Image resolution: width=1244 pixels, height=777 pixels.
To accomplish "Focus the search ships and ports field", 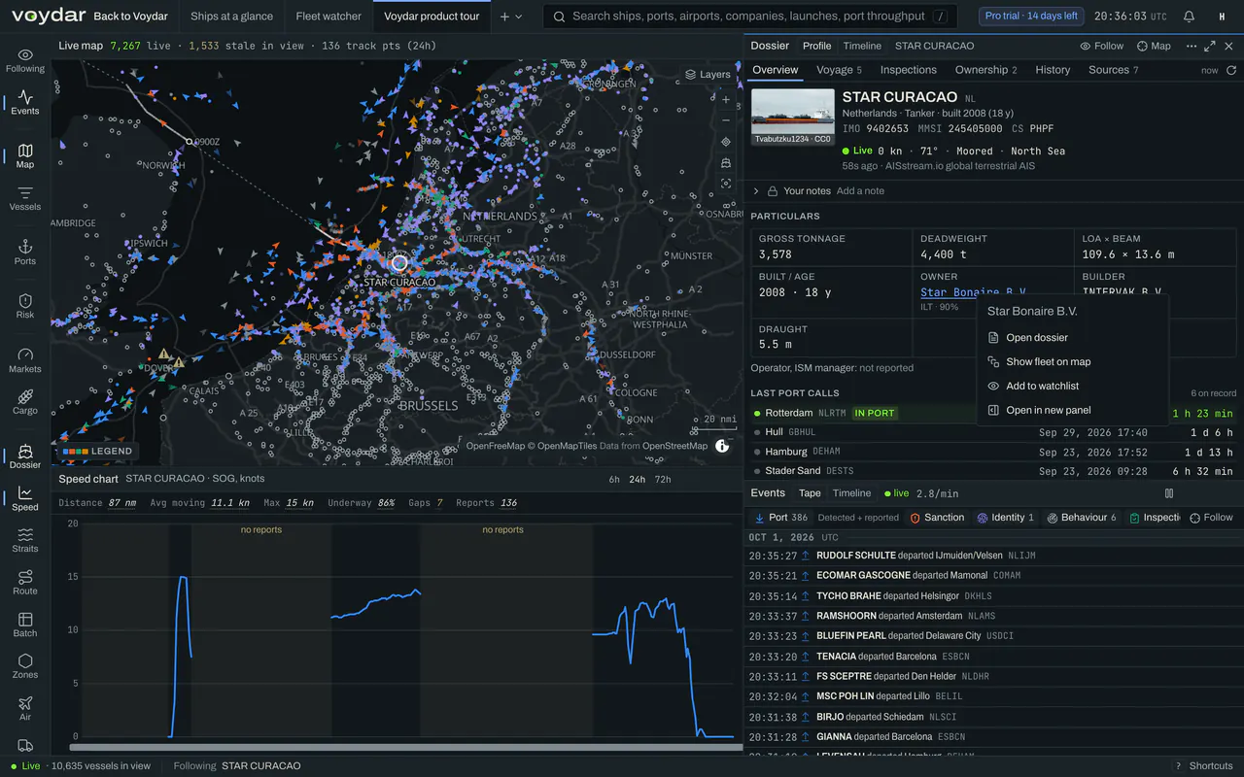I will click(x=749, y=17).
